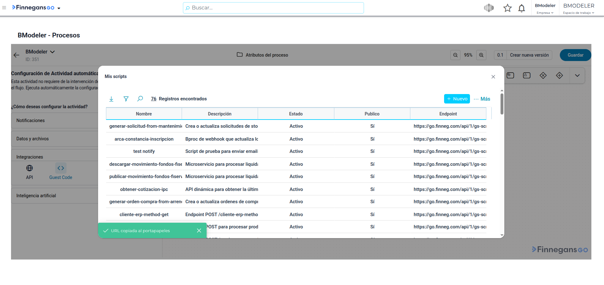Select the generar-solicitud-from-mantenimiento script row

point(296,126)
